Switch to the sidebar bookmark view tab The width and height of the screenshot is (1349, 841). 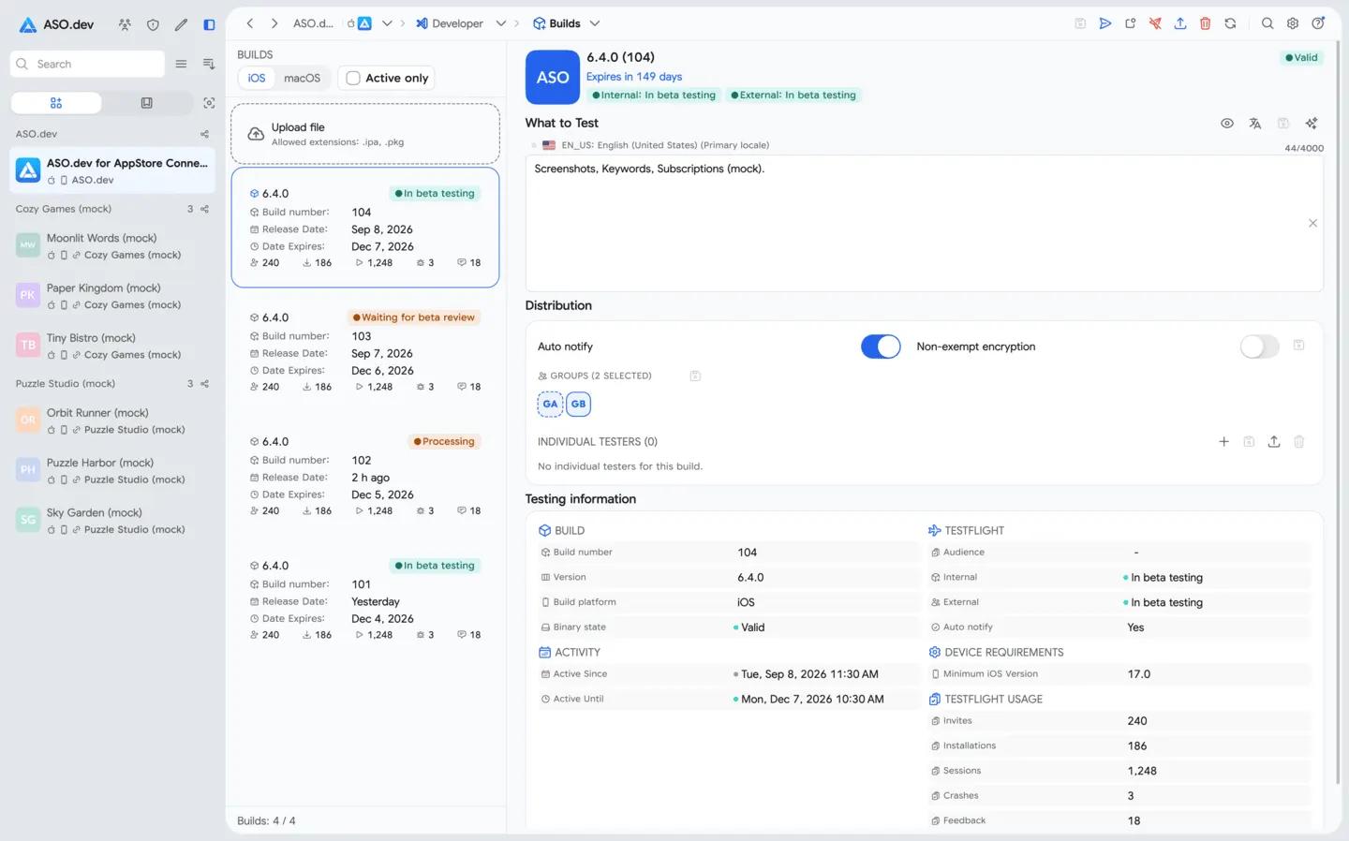[x=146, y=103]
